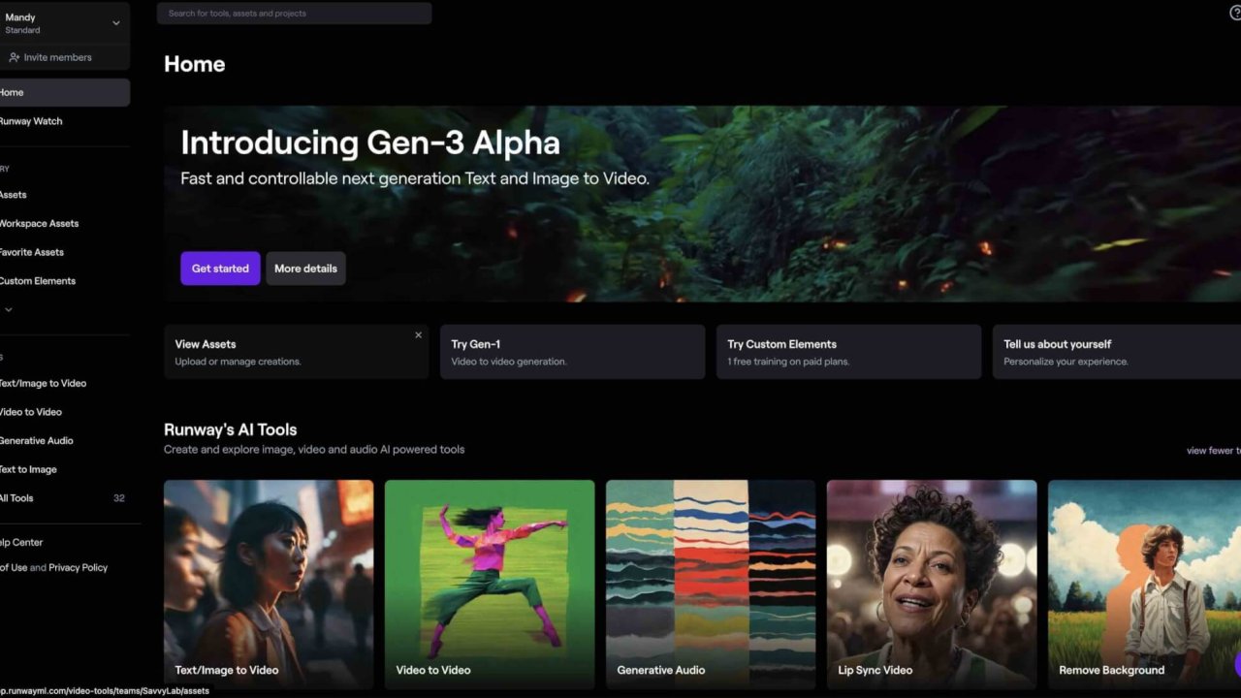The width and height of the screenshot is (1241, 698).
Task: Click the More details button
Action: pyautogui.click(x=305, y=269)
